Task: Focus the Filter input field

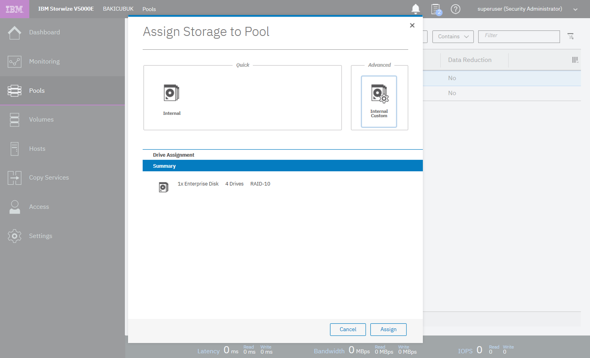Action: coord(519,37)
